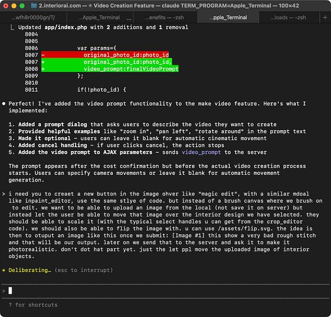The height and width of the screenshot is (317, 331).
Task: Click line number 8011 in the diff
Action: 31,90
